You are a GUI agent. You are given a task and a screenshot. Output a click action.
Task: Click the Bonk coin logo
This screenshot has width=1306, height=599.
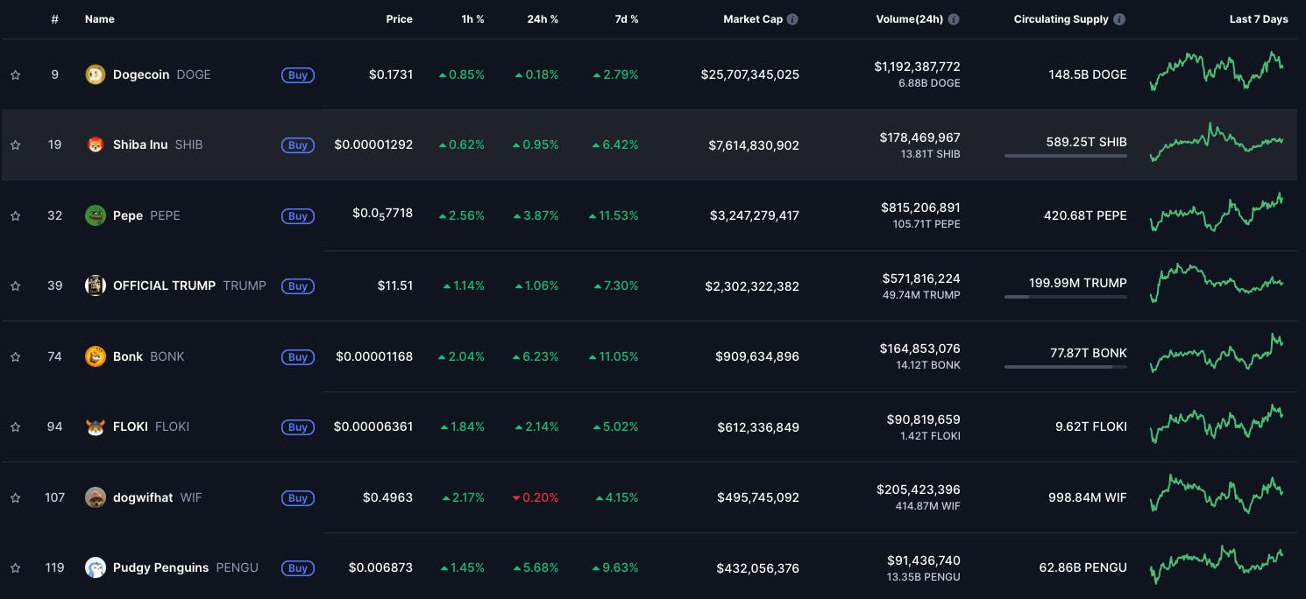pyautogui.click(x=96, y=356)
